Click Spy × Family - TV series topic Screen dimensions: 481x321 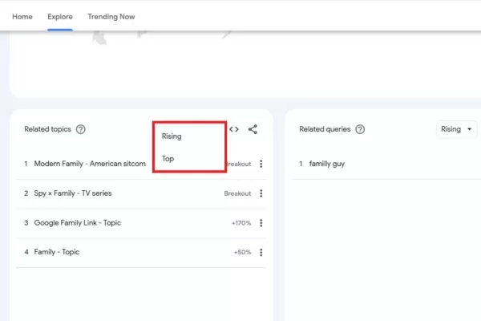pyautogui.click(x=73, y=193)
